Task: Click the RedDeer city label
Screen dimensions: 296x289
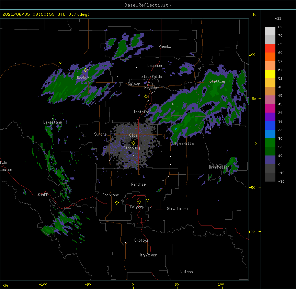Action: (x=151, y=88)
